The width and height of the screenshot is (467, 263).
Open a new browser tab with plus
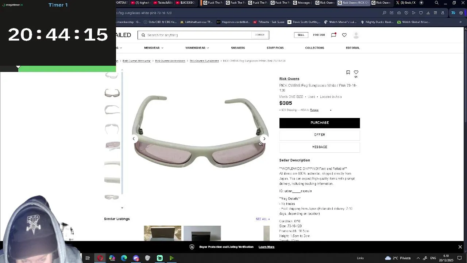(421, 3)
